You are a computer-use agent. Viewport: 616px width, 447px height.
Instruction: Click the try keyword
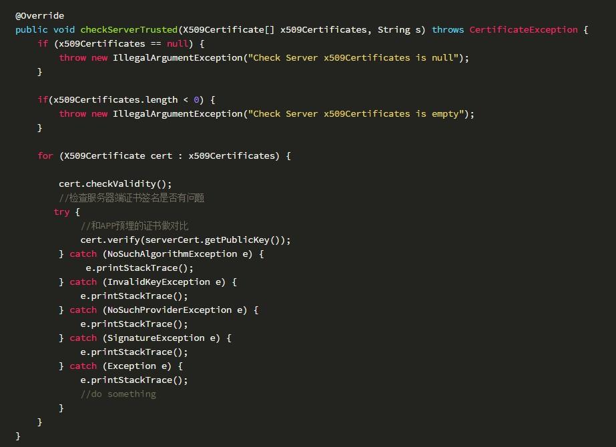[x=61, y=212]
